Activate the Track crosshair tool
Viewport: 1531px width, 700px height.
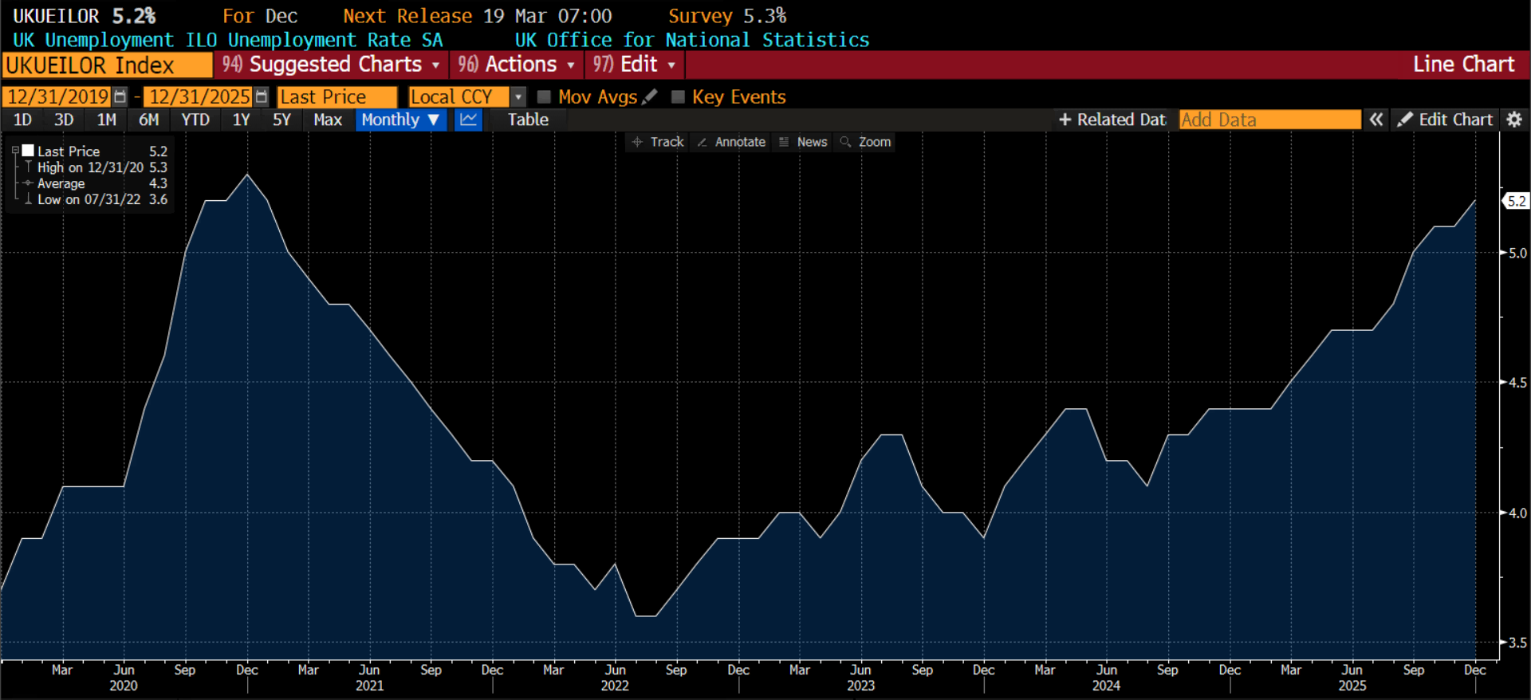[658, 142]
